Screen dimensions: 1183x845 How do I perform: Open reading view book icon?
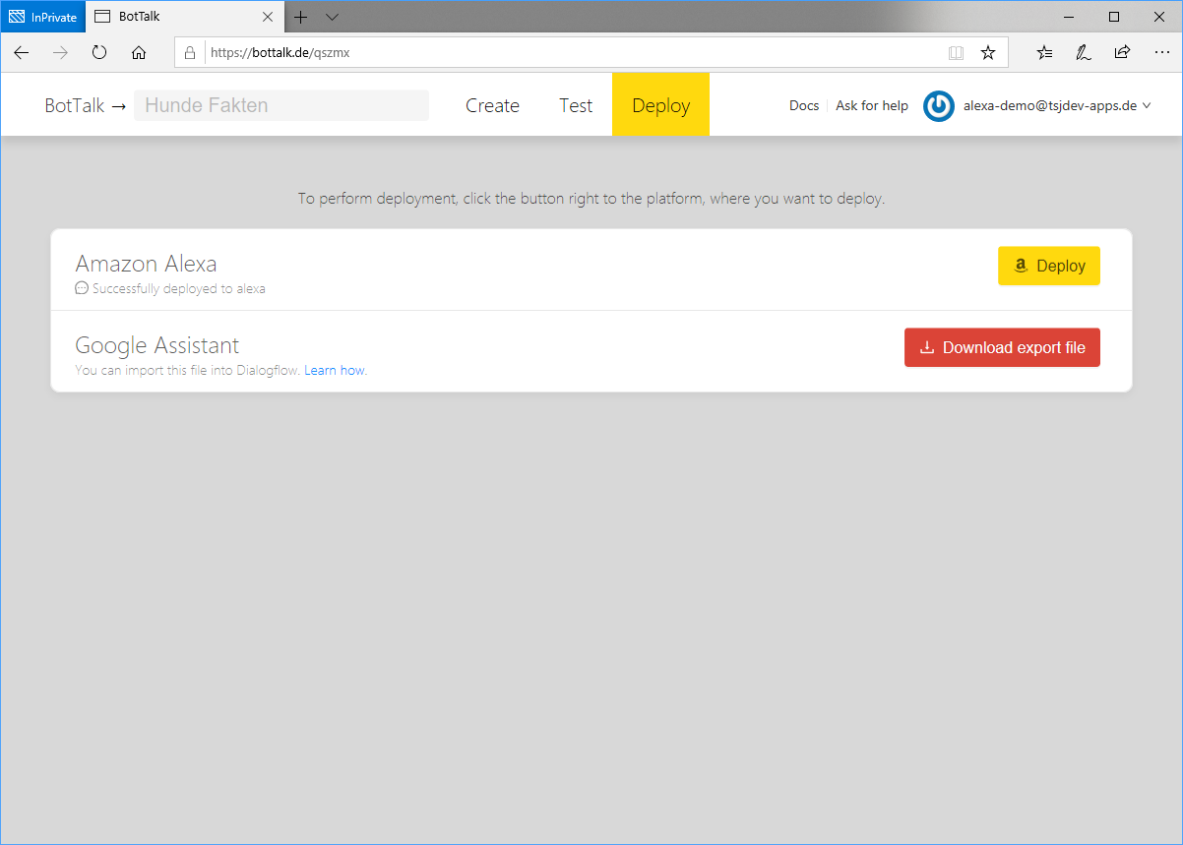click(956, 53)
